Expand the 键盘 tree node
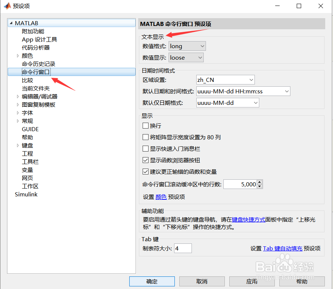Screen dimensions: 333x289 (x=18, y=145)
